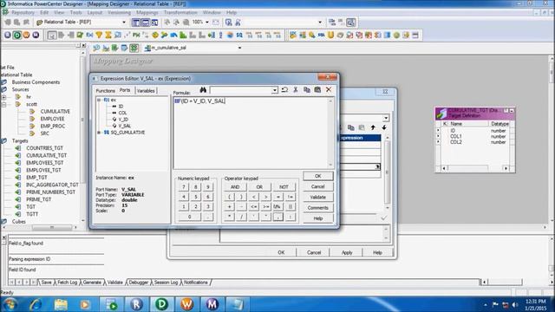Click the Formula area scroll down arrow
The image size is (555, 312).
[x=330, y=165]
